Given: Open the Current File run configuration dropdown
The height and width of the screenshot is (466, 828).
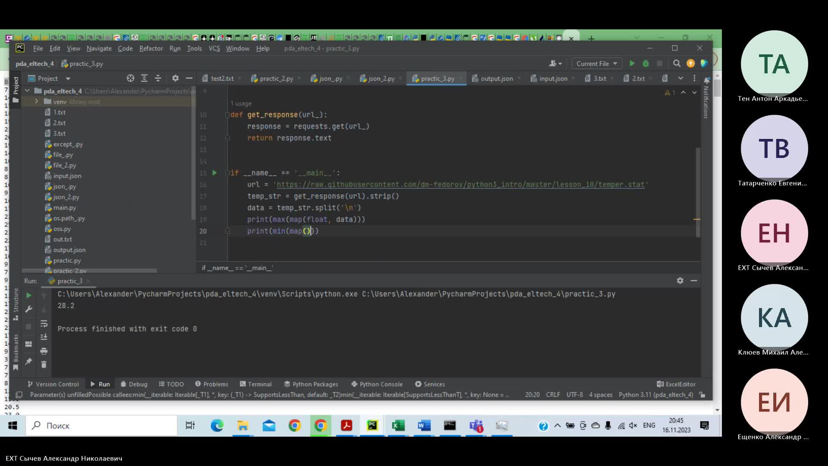Looking at the screenshot, I should click(597, 63).
